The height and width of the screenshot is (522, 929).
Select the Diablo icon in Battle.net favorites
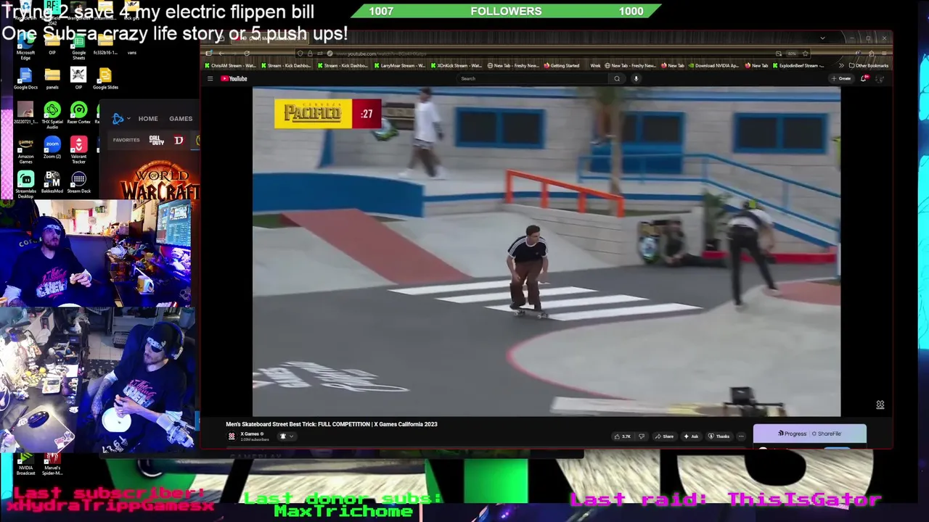[179, 140]
